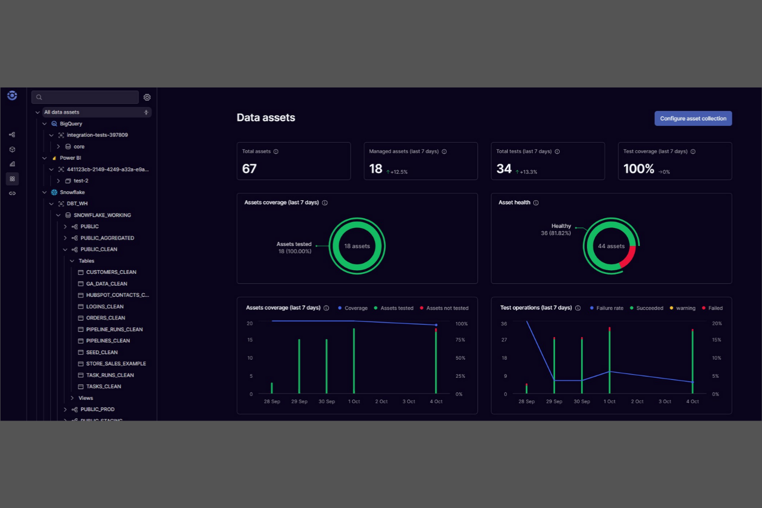Open the Test coverage info tooltip icon
Viewport: 762px width, 508px height.
coord(692,151)
